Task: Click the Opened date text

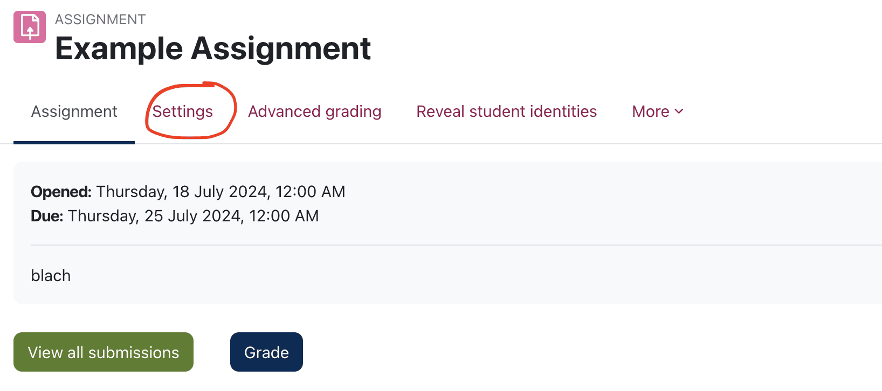Action: 188,191
